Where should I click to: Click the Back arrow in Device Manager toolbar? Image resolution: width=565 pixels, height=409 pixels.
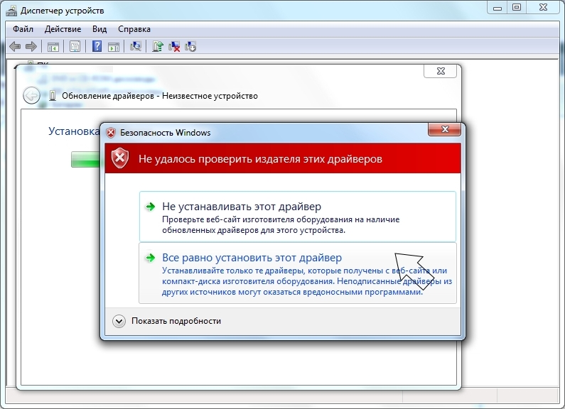15,47
